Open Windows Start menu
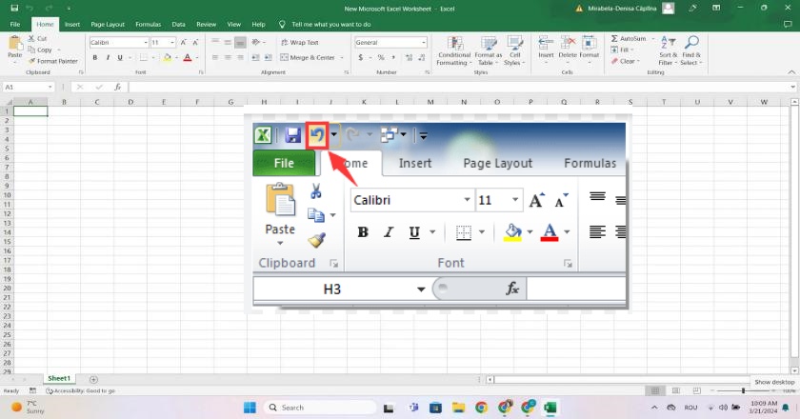This screenshot has height=419, width=800. tap(251, 407)
